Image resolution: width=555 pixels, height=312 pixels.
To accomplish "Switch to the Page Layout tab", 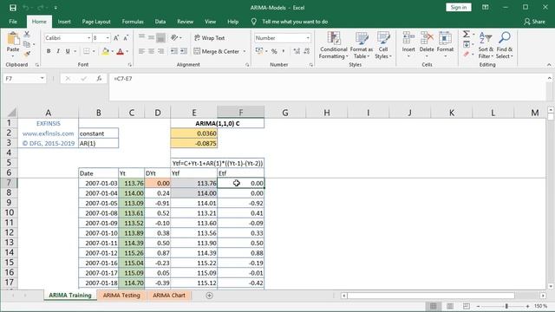I will pos(96,22).
